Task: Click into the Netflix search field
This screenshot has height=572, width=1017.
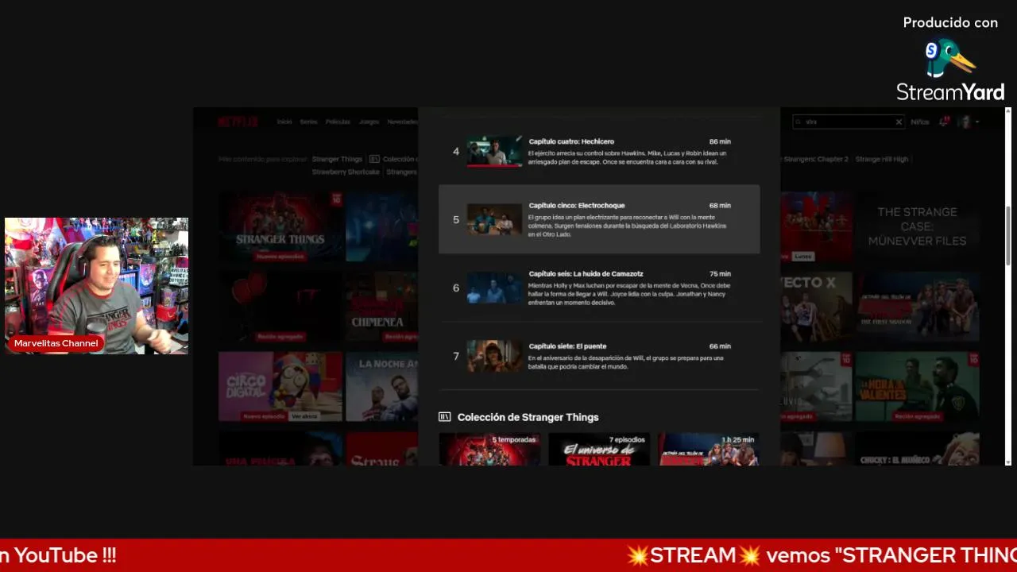Action: click(x=848, y=122)
